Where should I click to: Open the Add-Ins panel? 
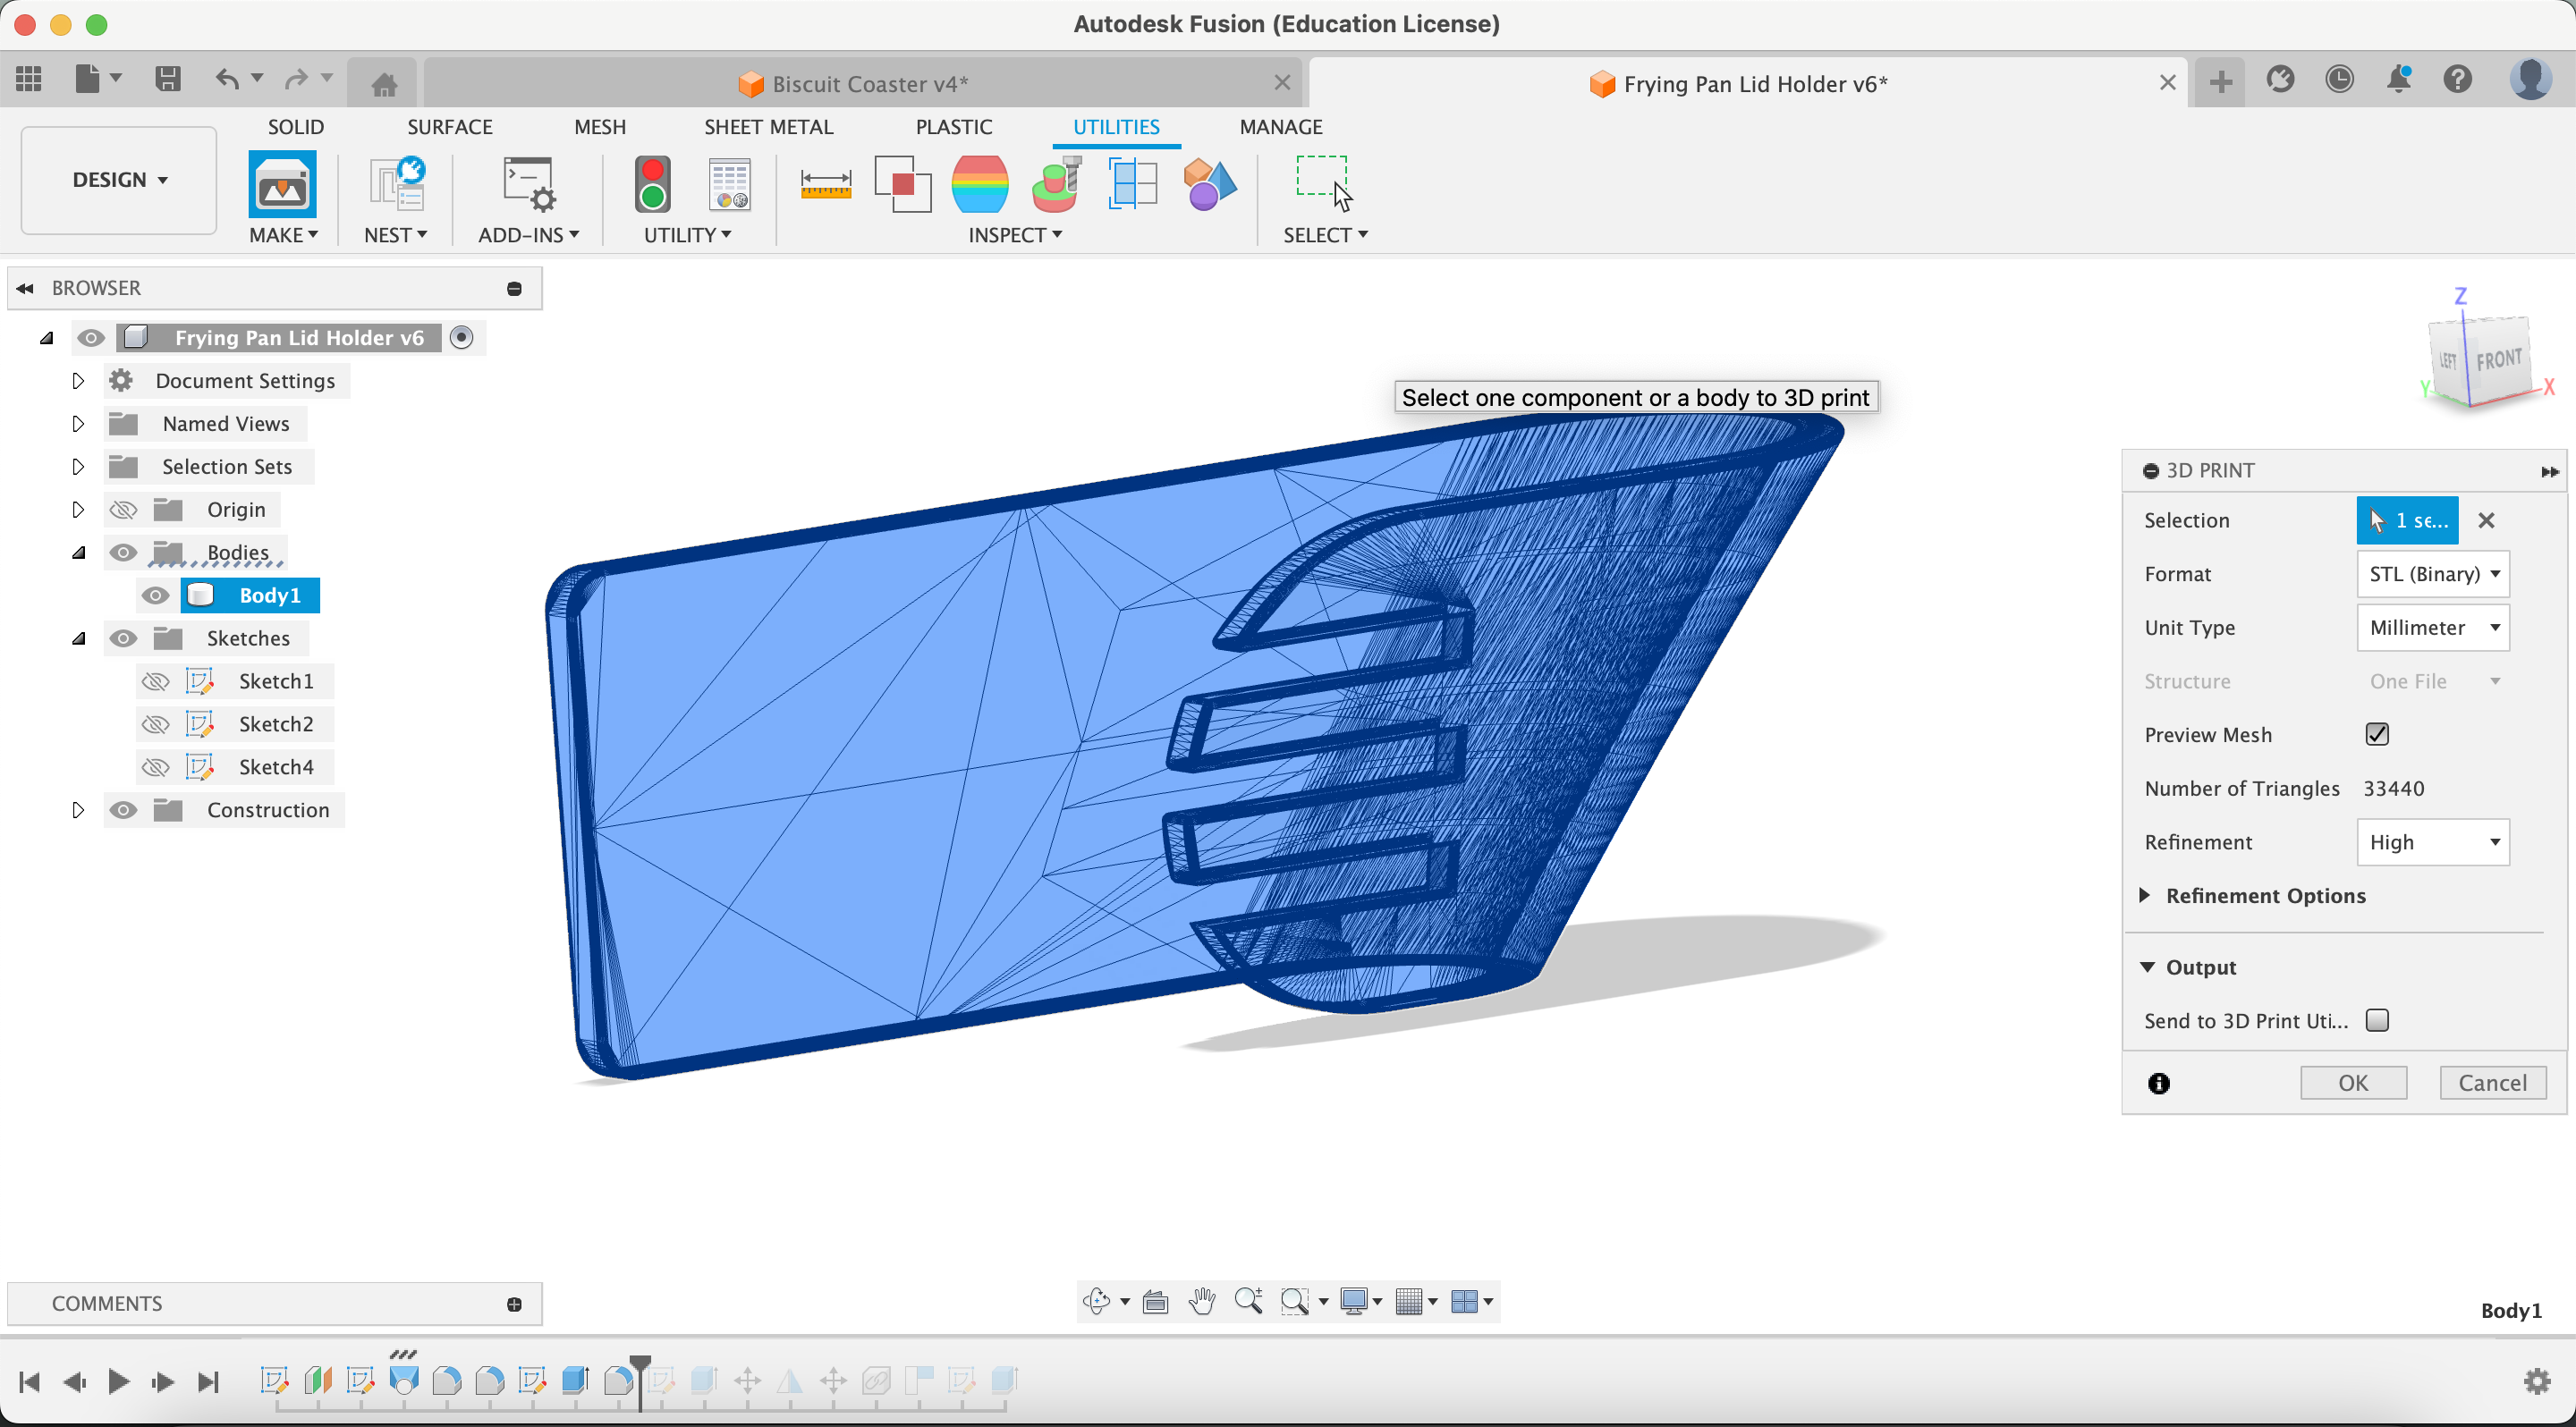pyautogui.click(x=529, y=195)
